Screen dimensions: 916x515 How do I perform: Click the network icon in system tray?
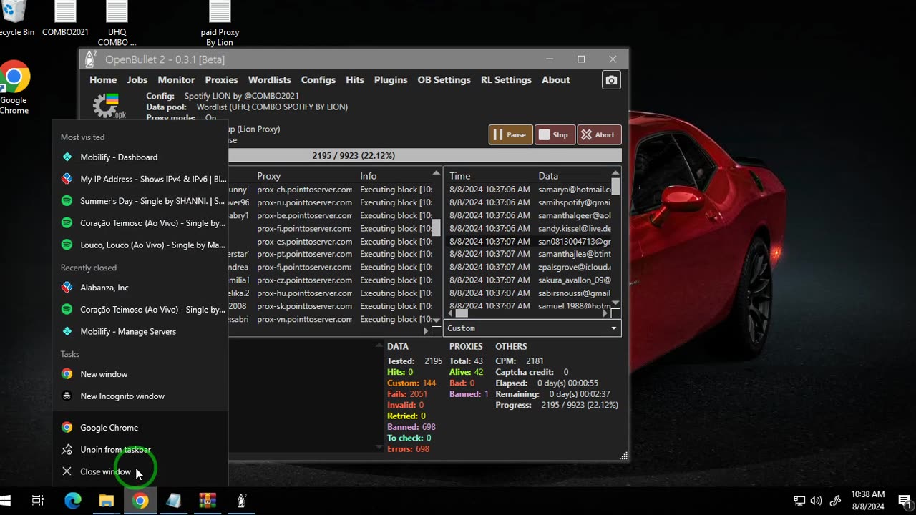point(799,501)
